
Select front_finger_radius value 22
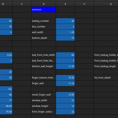pos(65,112)
